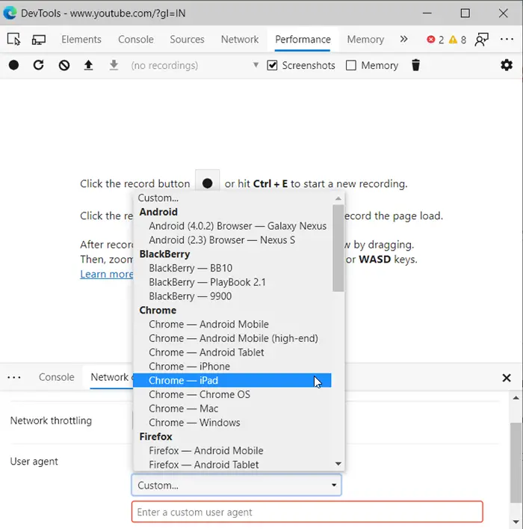Image resolution: width=523 pixels, height=529 pixels.
Task: Open Performance capture settings gear
Action: pyautogui.click(x=507, y=65)
